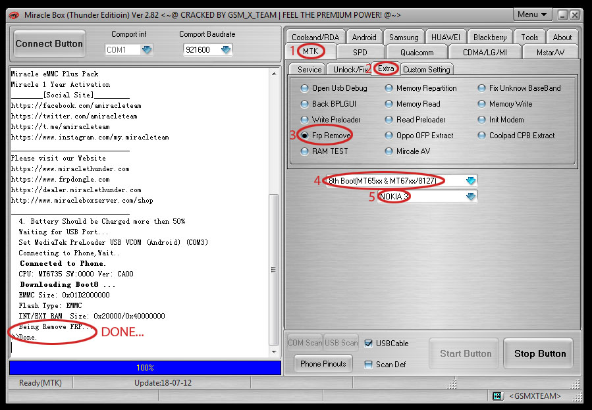Switch to the Samsung tab

404,38
